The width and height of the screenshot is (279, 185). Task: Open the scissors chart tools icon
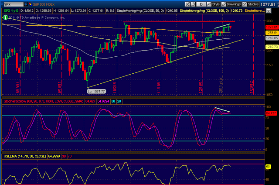click(187, 4)
